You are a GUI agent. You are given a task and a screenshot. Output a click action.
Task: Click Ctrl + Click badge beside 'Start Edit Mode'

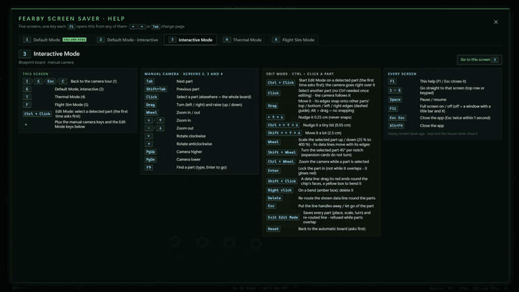281,82
